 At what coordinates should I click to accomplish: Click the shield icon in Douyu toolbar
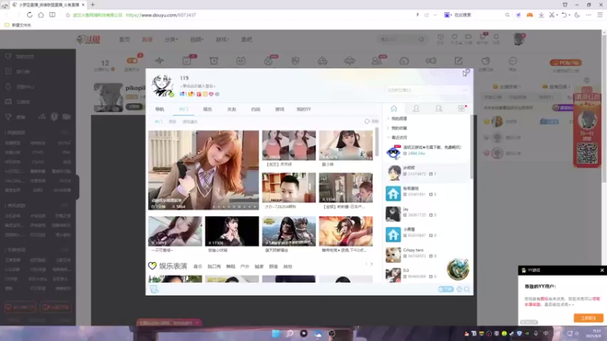pos(295,61)
